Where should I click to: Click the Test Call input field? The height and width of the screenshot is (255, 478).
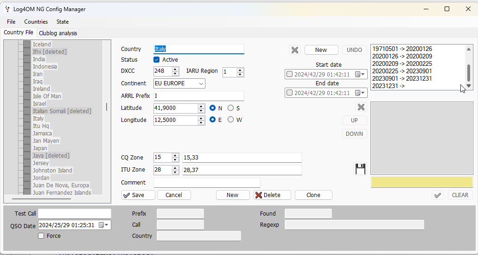coord(75,214)
